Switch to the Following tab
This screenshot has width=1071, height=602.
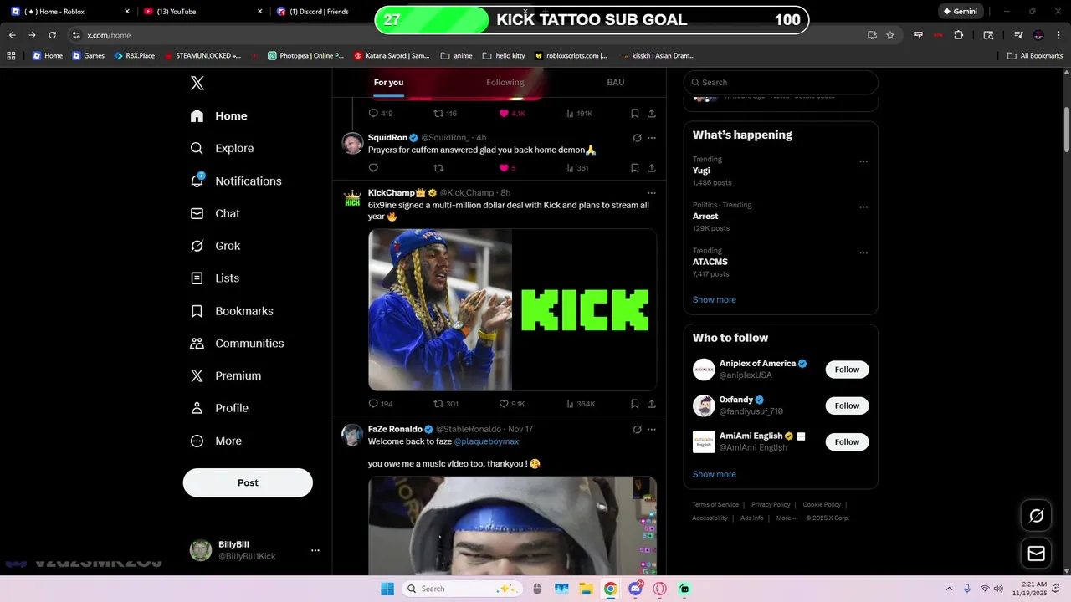tap(505, 83)
